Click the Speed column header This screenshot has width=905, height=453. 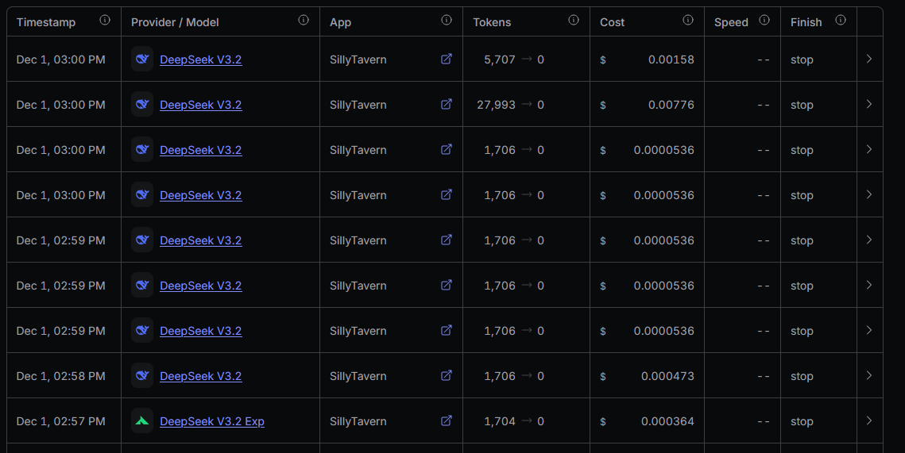click(x=731, y=22)
